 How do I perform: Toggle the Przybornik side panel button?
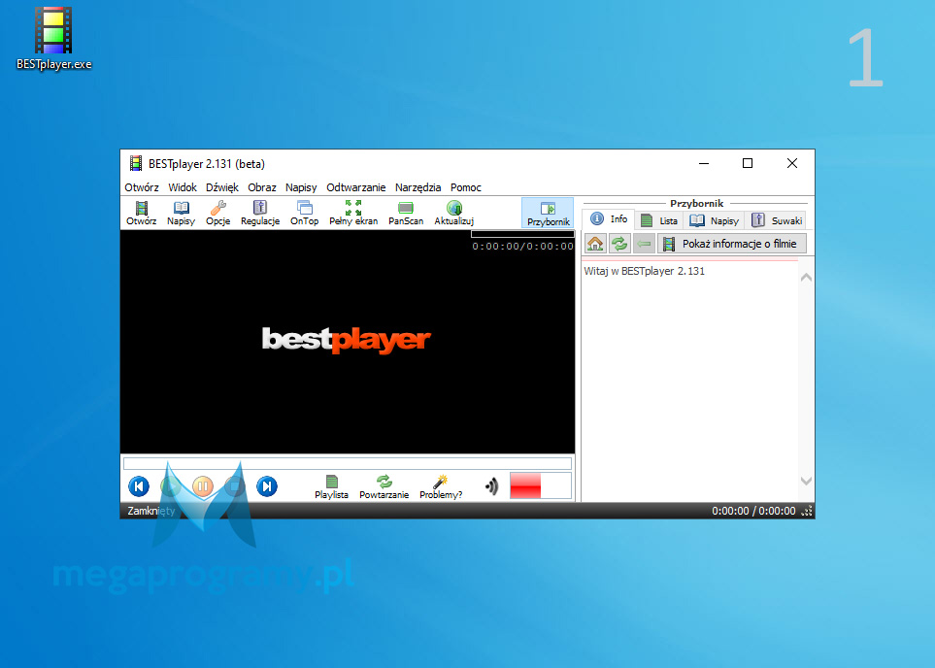point(548,214)
